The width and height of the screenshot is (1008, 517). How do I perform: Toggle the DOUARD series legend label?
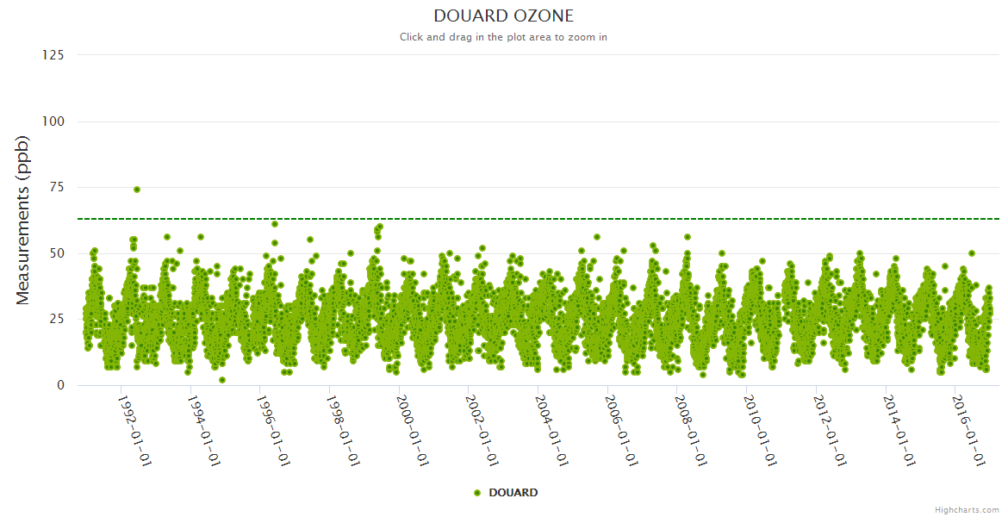(513, 493)
